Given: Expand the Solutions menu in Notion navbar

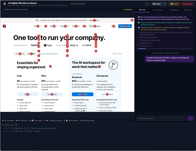Looking at the screenshot, I should pos(54,26).
